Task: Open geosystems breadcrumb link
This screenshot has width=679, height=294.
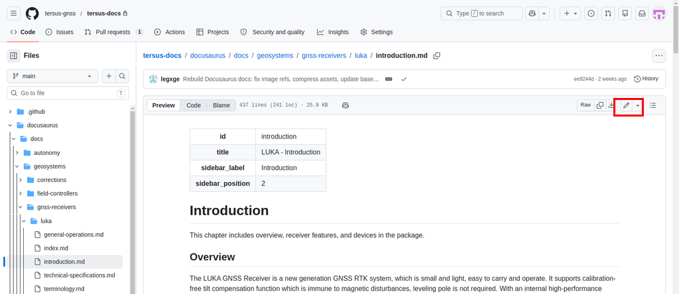Action: click(275, 56)
